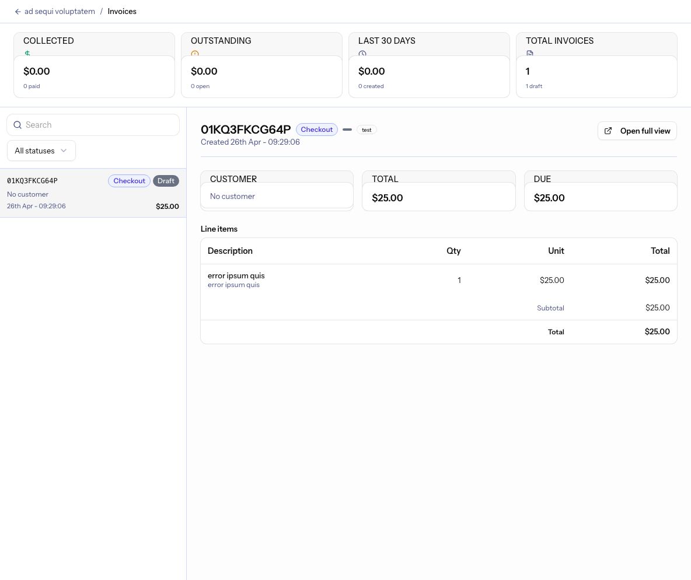Click the Total card $25.00 value
The width and height of the screenshot is (691, 580).
388,198
